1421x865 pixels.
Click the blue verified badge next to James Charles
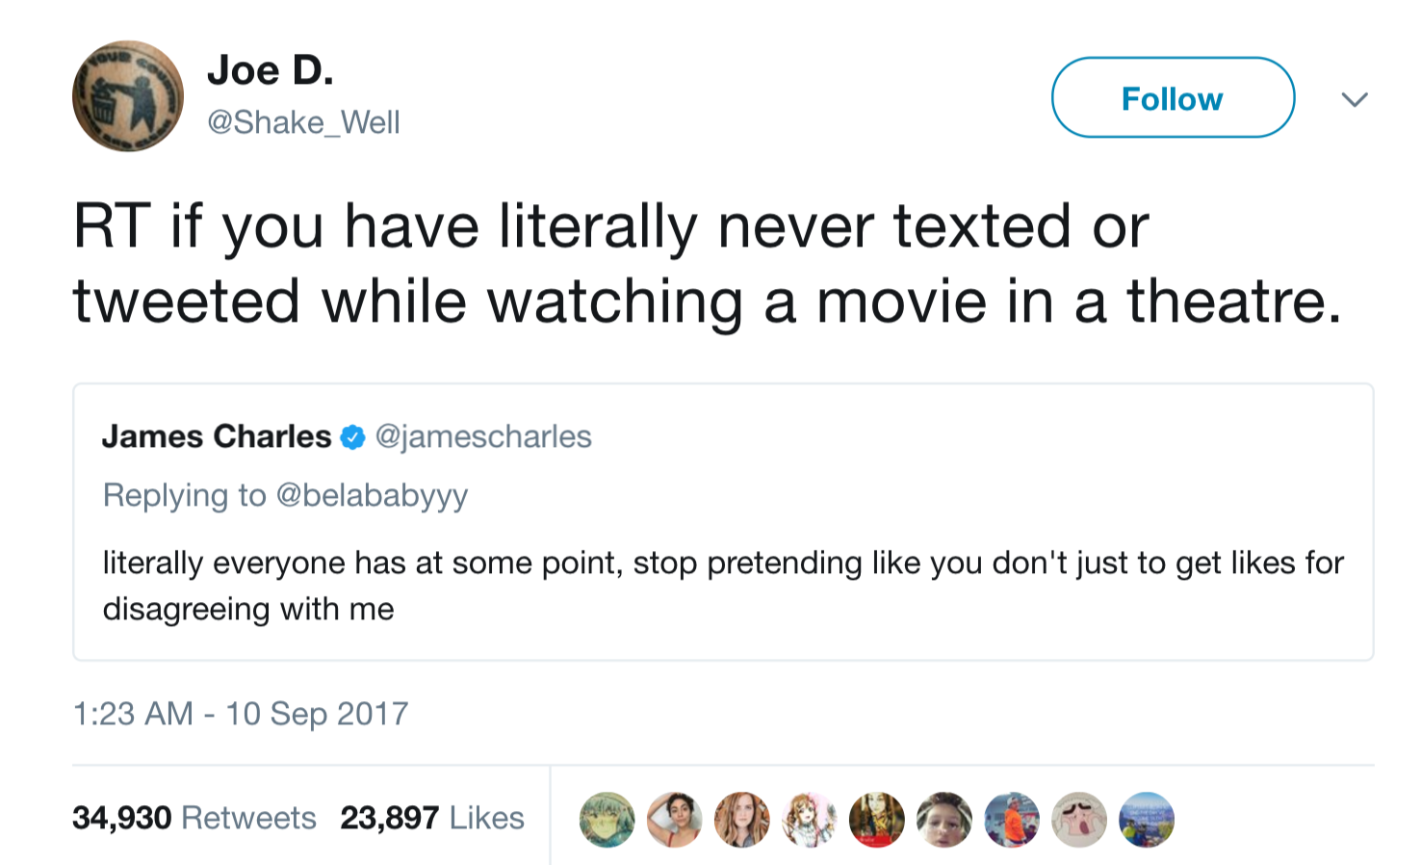353,437
